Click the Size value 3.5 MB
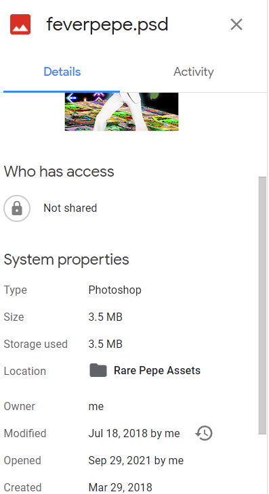Viewport: 269px width, 494px height. [105, 317]
